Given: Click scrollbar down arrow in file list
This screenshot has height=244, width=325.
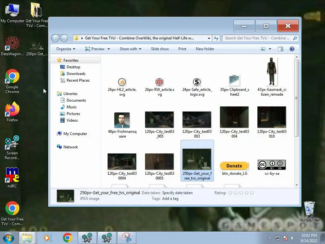Looking at the screenshot, I should tap(297, 185).
